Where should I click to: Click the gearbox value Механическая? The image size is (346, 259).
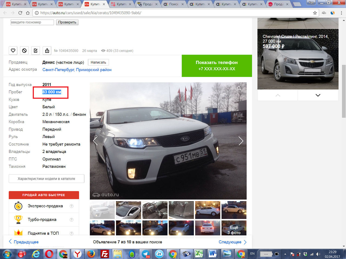(x=56, y=122)
